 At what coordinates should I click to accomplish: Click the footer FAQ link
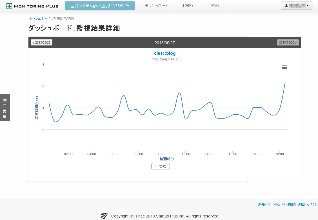point(276,205)
